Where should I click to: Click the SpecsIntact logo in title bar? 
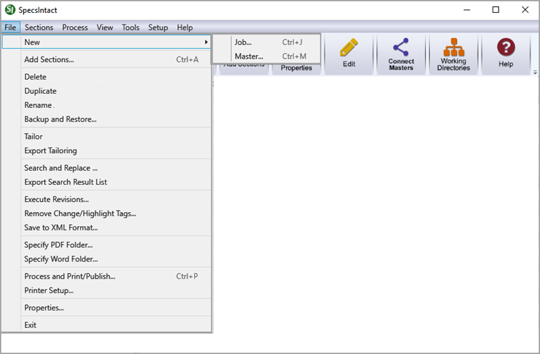(x=10, y=10)
